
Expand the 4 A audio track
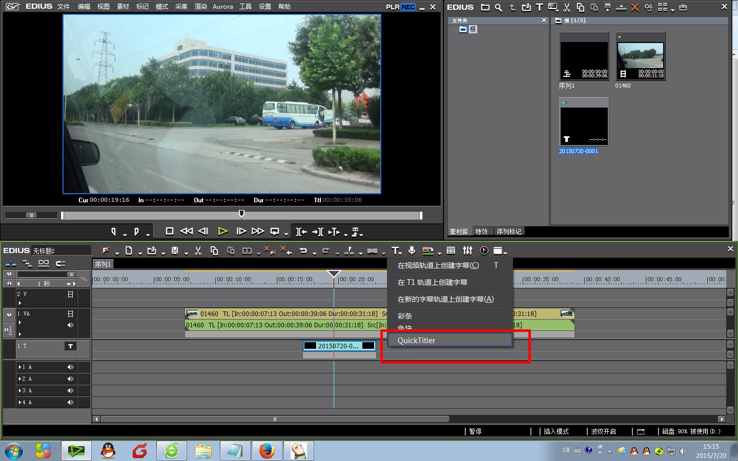tap(20, 403)
